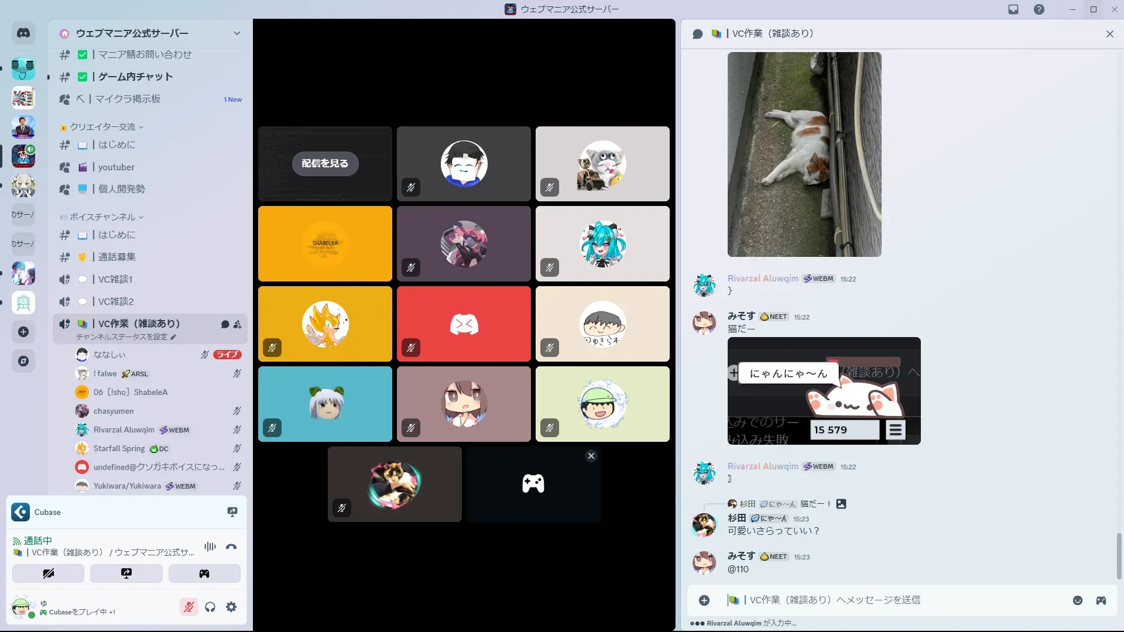The width and height of the screenshot is (1124, 632).
Task: Click the 配信を見る watch stream button
Action: [325, 163]
